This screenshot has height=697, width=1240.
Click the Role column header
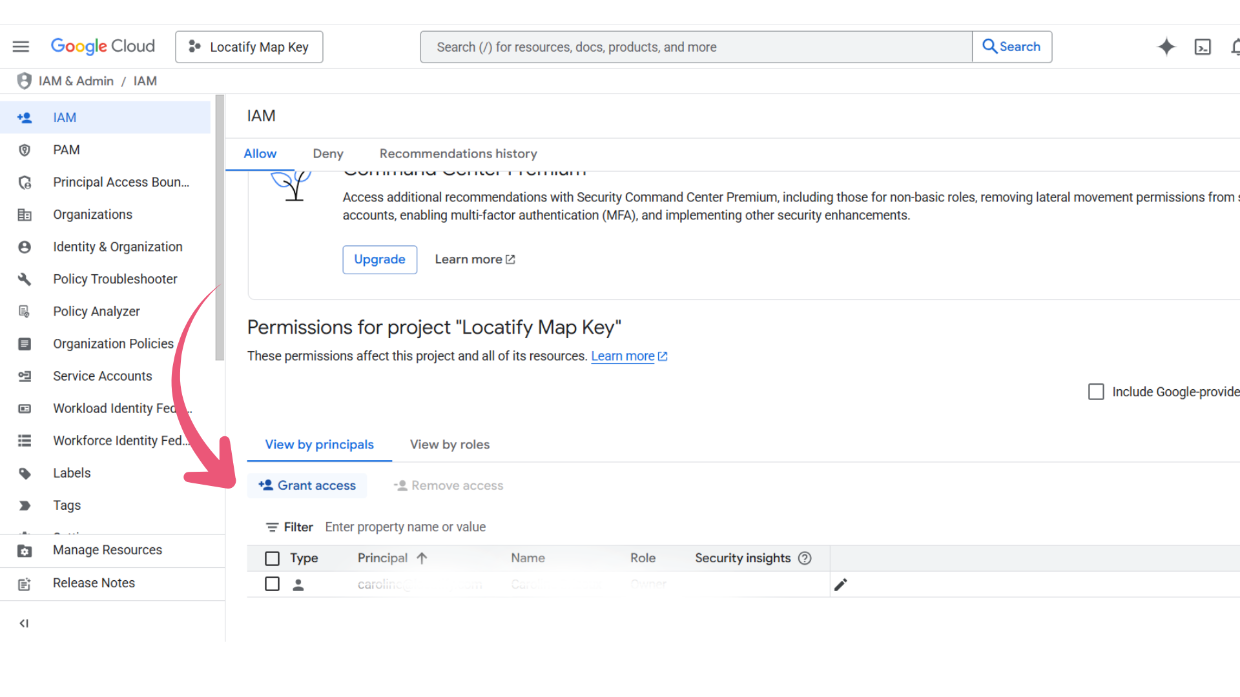click(643, 558)
